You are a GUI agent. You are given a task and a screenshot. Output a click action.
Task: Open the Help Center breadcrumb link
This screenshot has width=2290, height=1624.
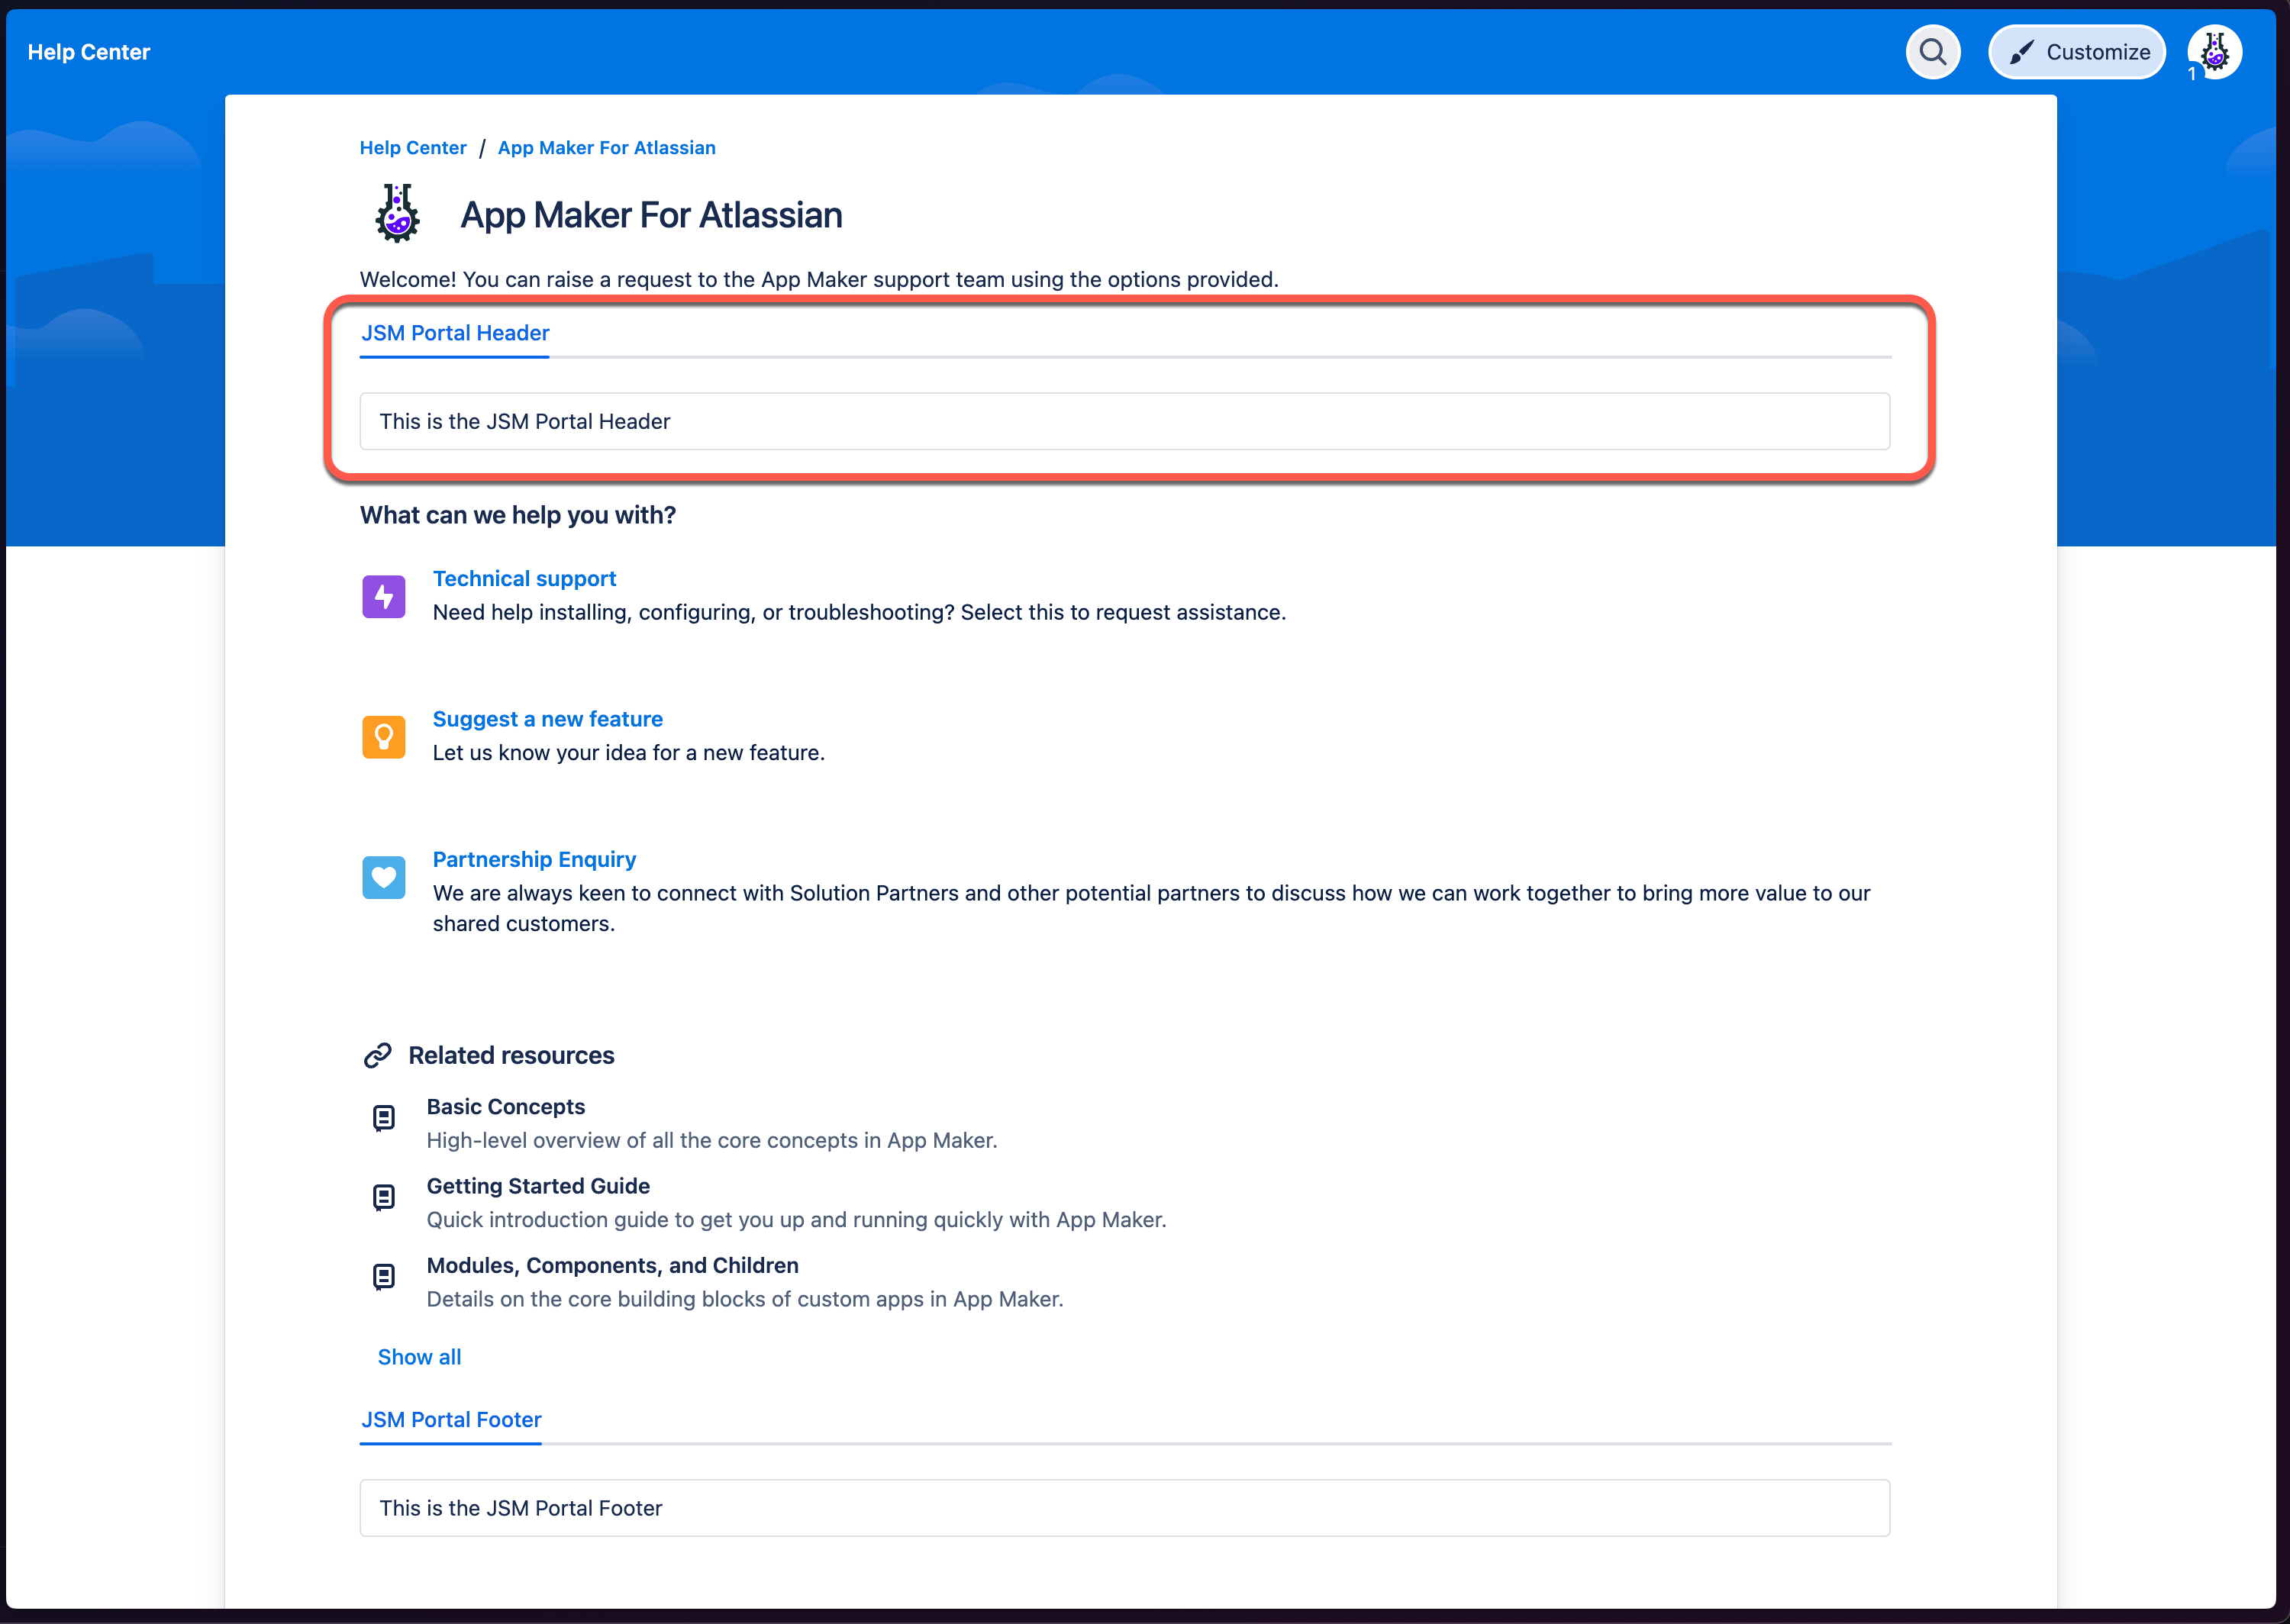pyautogui.click(x=413, y=148)
